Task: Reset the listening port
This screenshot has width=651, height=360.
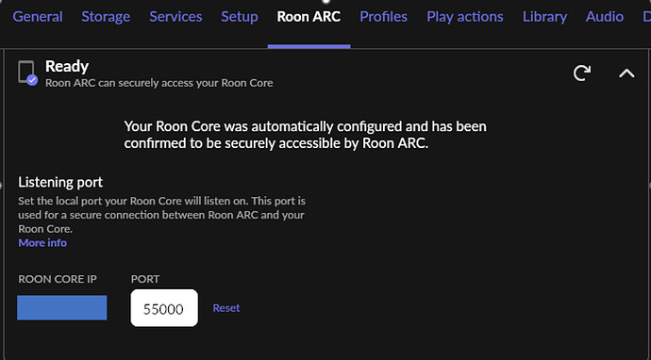Action: (x=226, y=308)
